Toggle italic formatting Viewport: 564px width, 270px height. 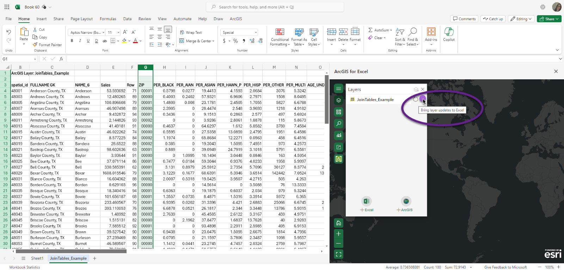coord(80,41)
